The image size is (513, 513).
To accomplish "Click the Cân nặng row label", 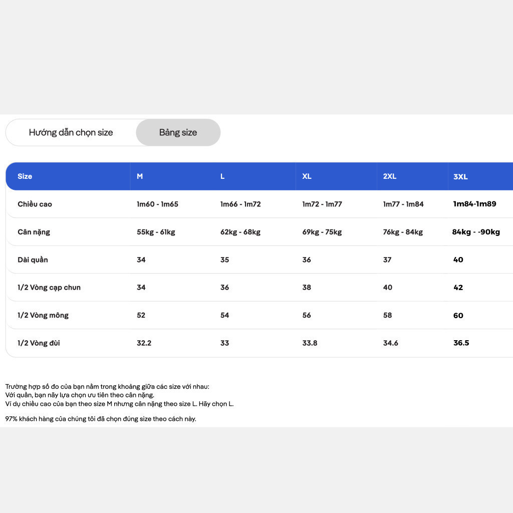I will point(34,232).
